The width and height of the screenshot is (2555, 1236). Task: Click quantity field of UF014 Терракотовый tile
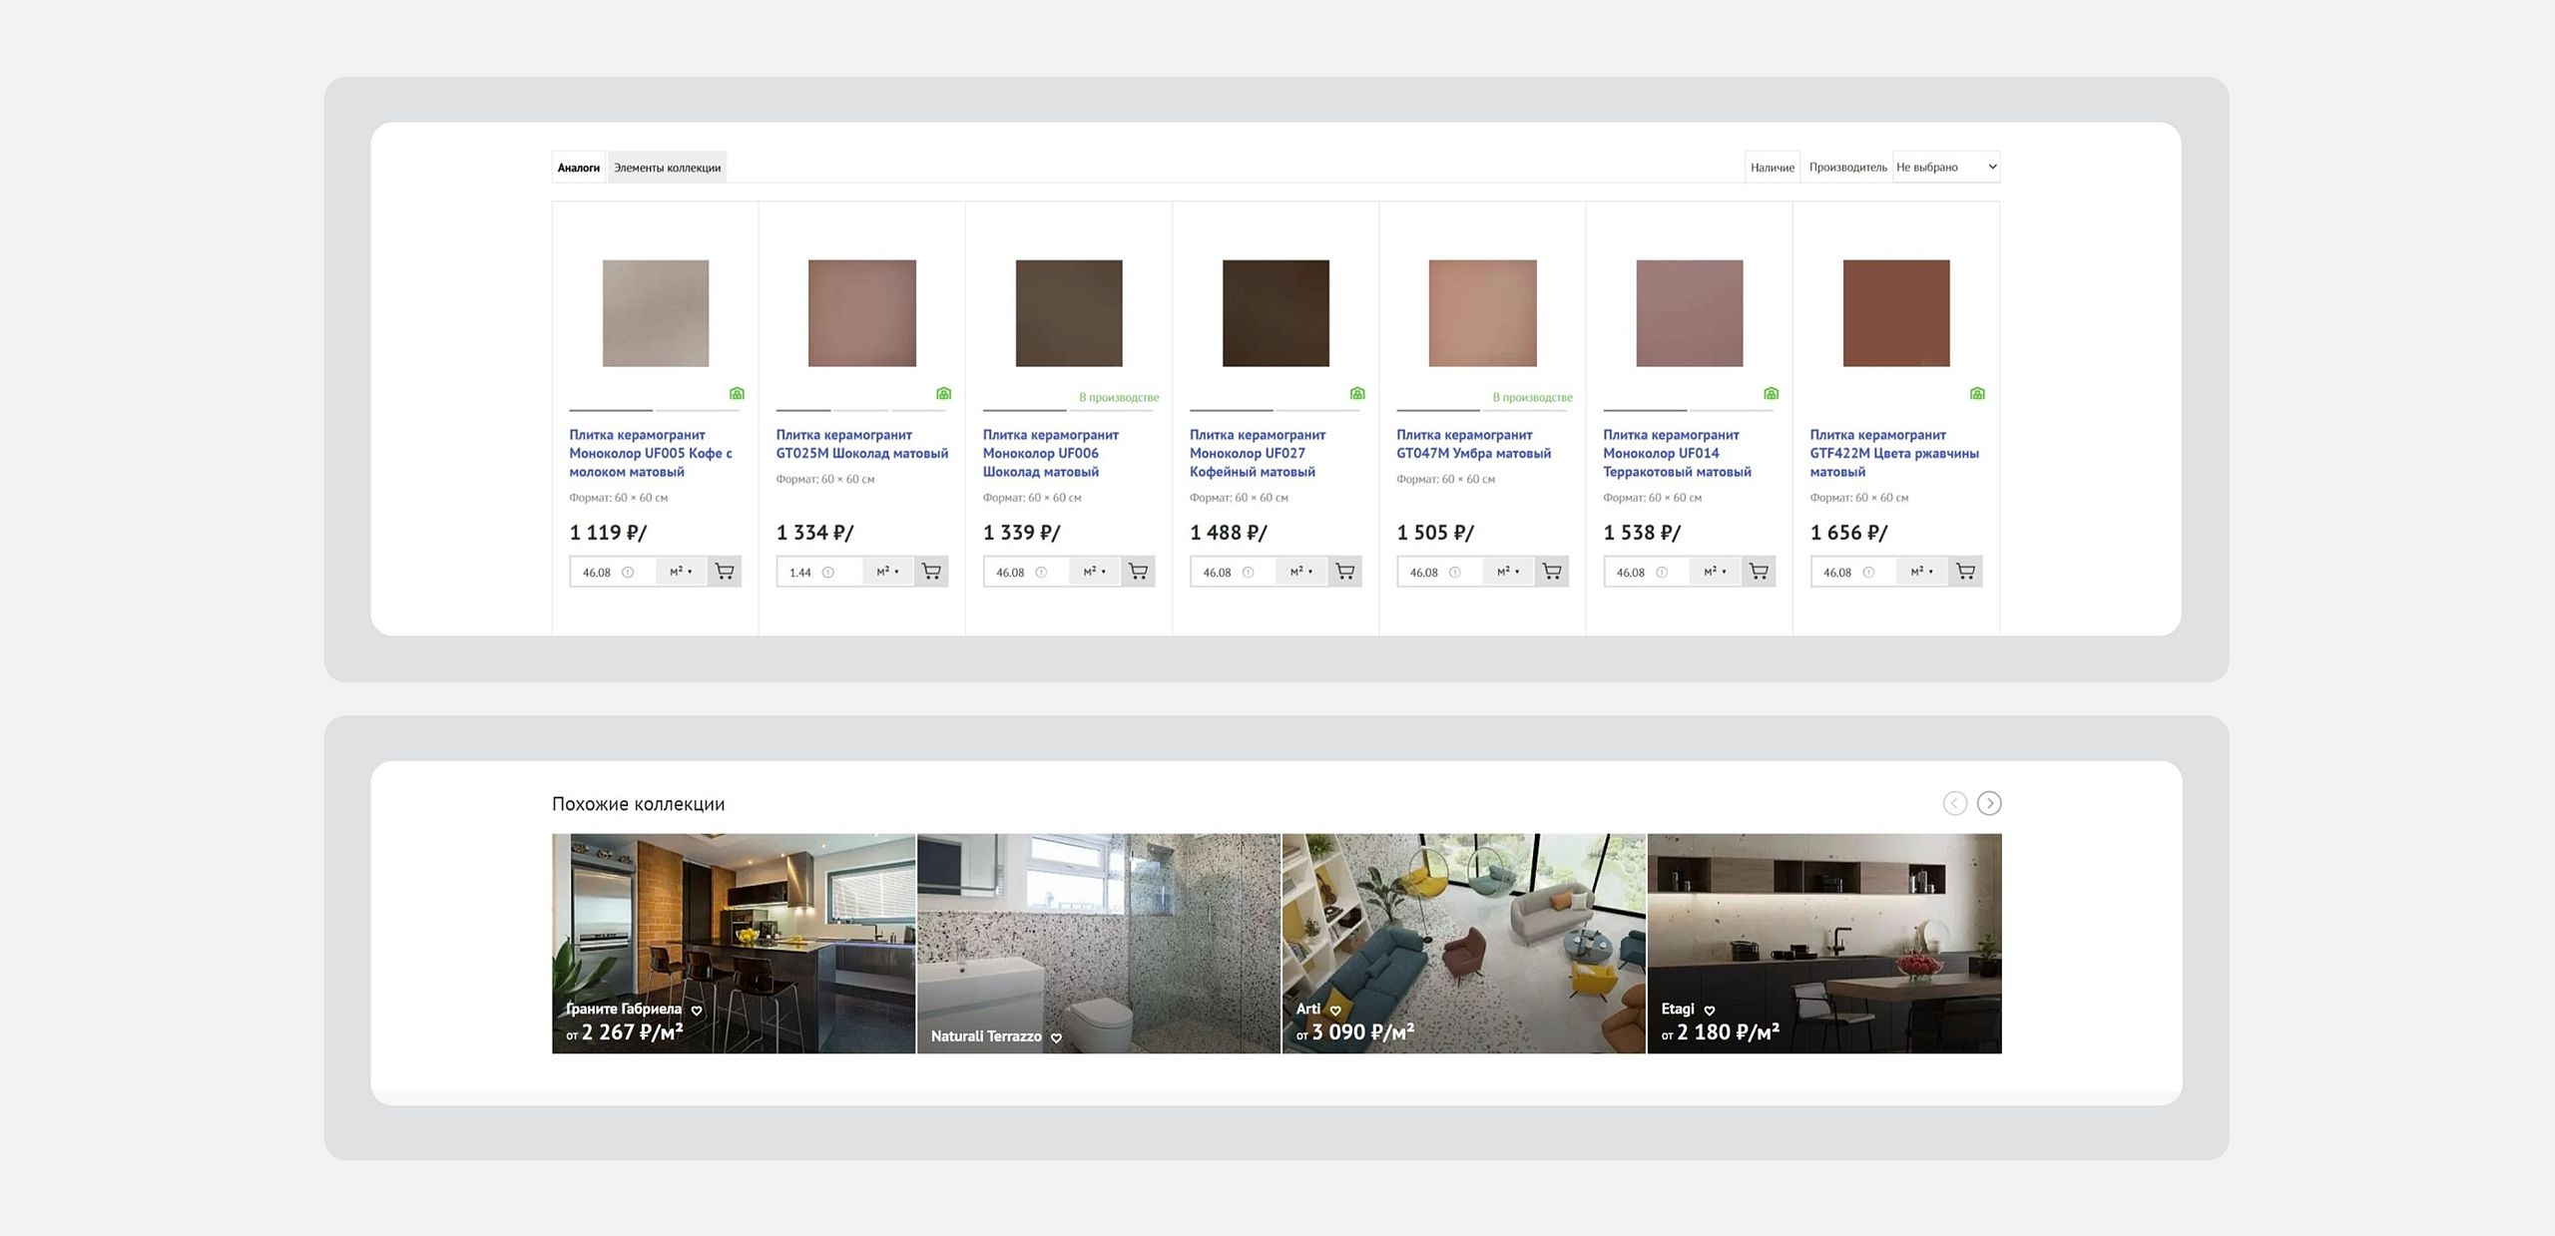(1631, 573)
